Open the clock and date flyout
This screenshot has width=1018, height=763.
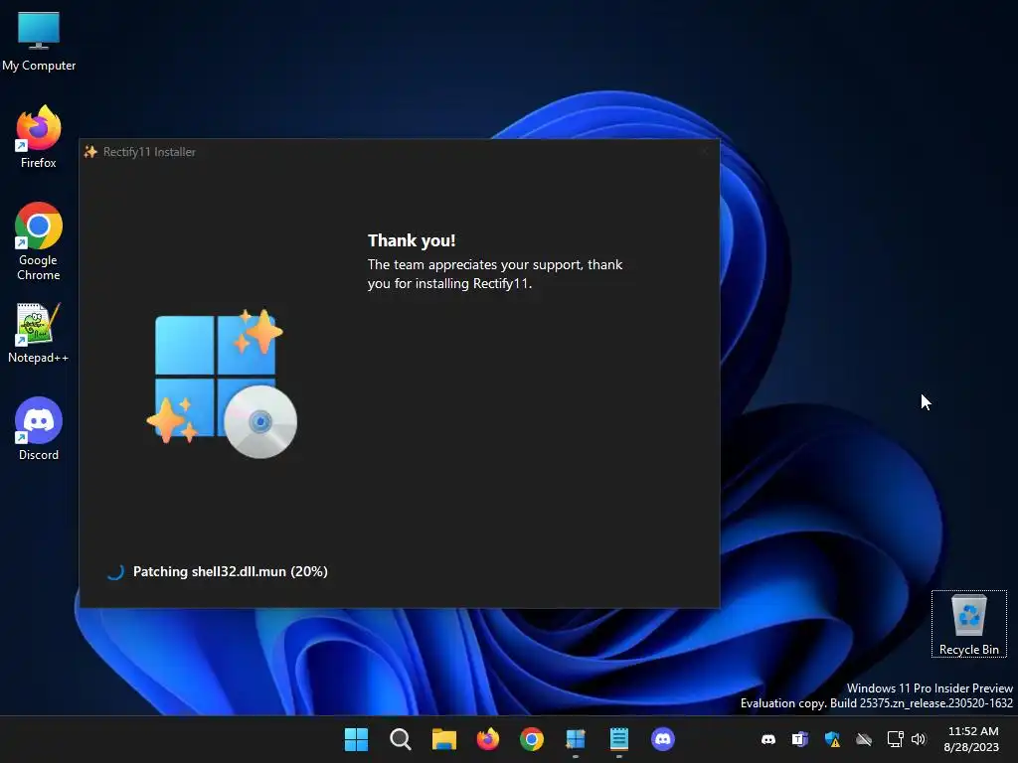[972, 739]
